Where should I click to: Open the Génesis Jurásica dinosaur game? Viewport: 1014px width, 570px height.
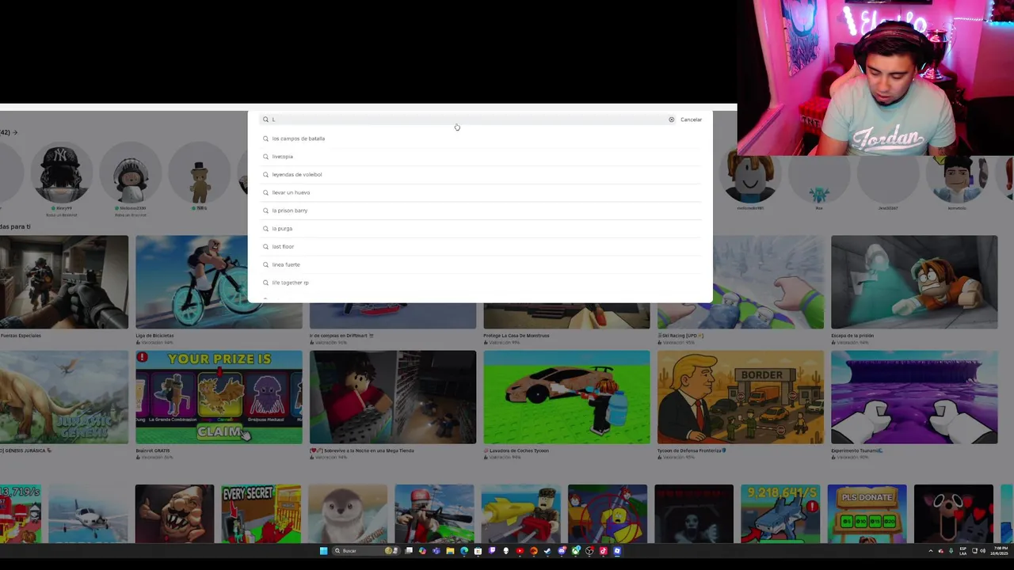click(x=63, y=397)
